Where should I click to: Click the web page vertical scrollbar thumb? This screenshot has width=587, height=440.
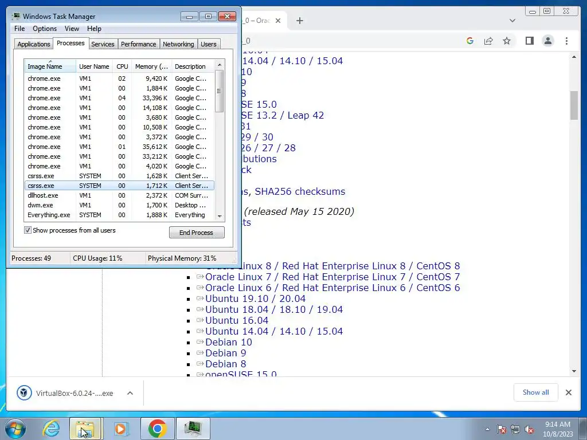click(574, 105)
